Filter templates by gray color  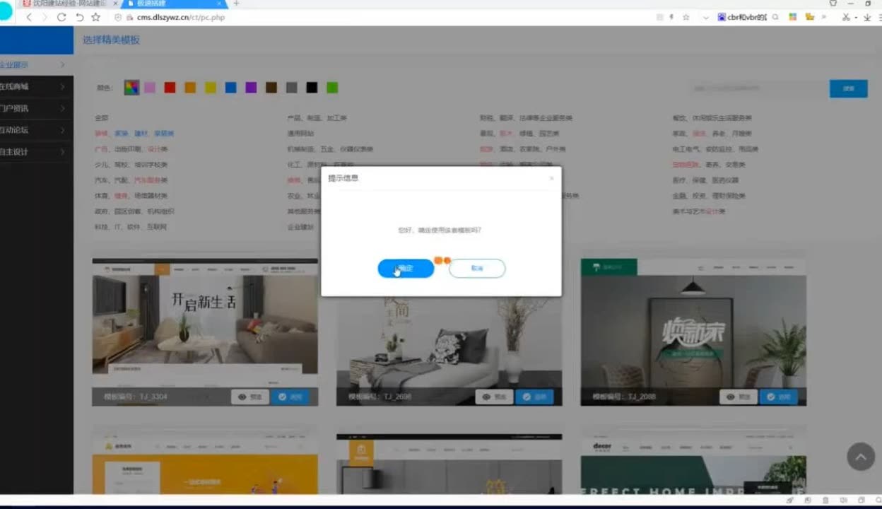tap(291, 88)
